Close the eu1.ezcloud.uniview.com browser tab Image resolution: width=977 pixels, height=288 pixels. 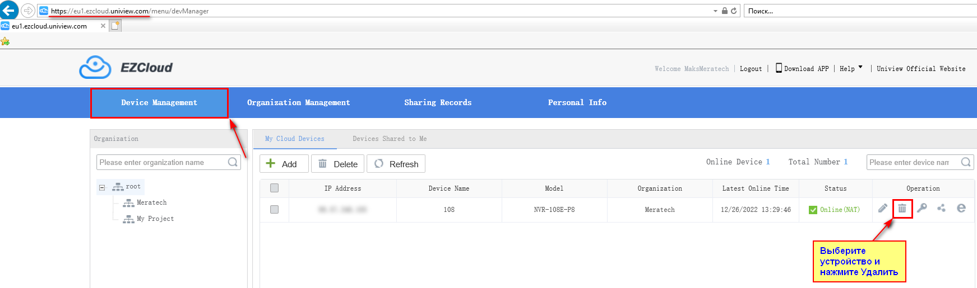click(103, 26)
